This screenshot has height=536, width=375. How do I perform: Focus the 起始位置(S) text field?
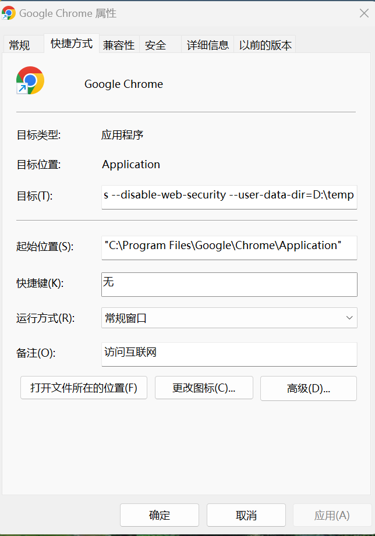228,246
